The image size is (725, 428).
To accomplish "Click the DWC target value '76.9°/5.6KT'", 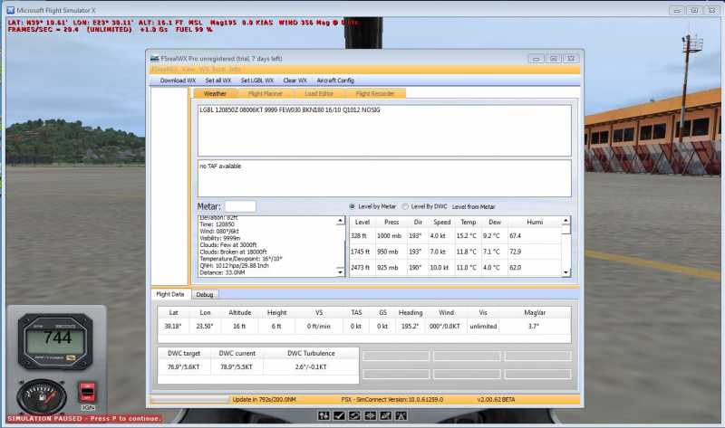I will (x=184, y=367).
